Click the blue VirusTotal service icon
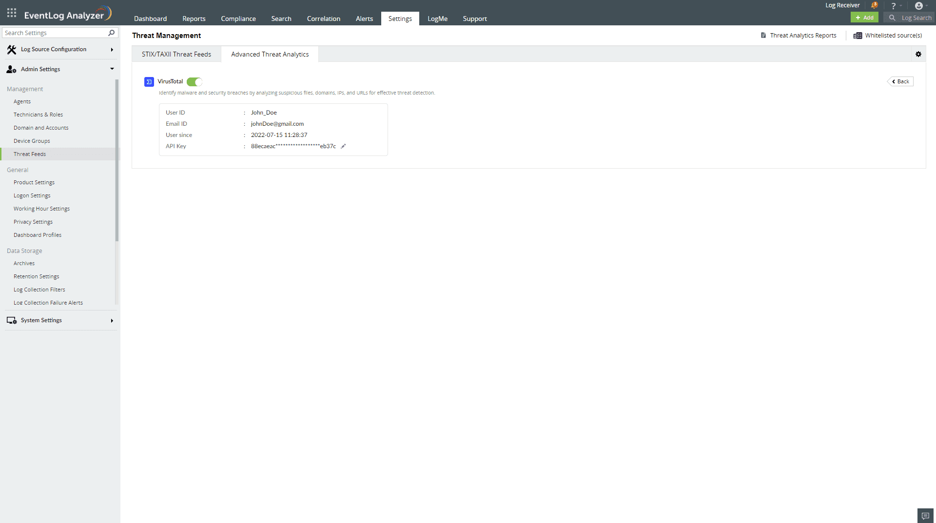Image resolution: width=936 pixels, height=523 pixels. click(149, 81)
